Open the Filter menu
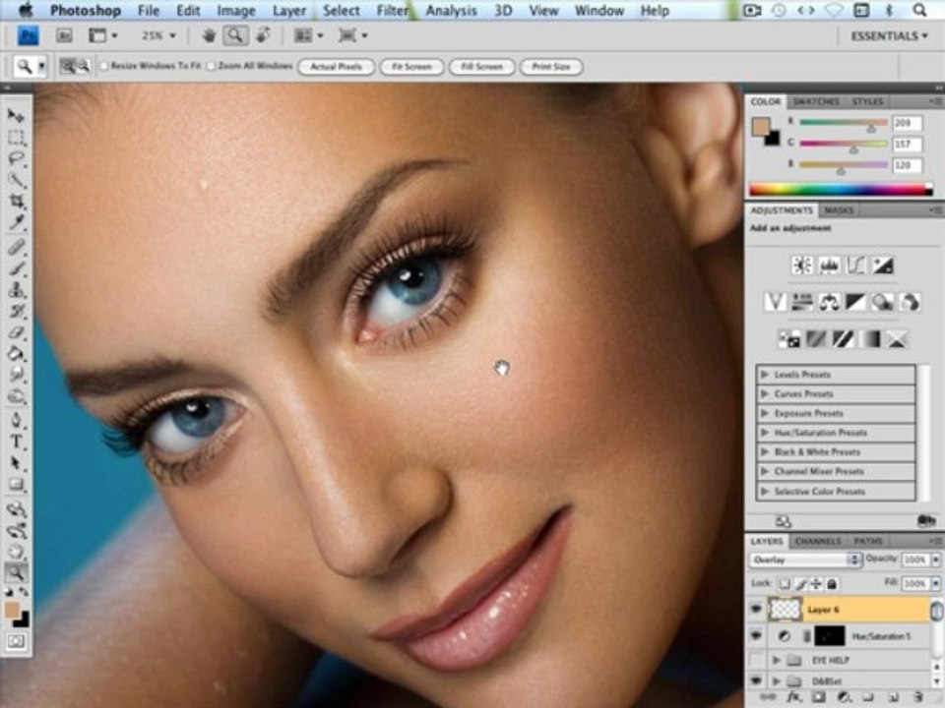 [x=393, y=10]
